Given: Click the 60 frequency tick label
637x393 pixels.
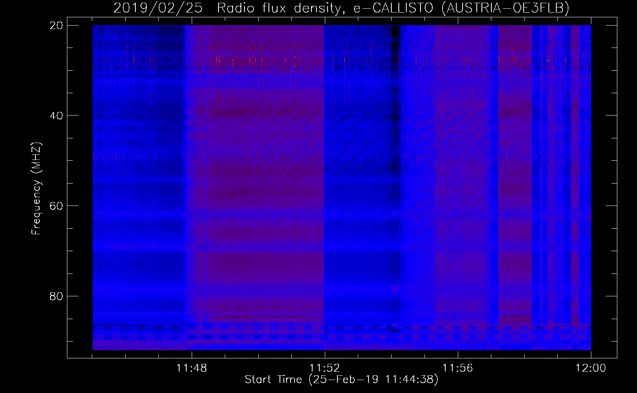Looking at the screenshot, I should pyautogui.click(x=56, y=206).
